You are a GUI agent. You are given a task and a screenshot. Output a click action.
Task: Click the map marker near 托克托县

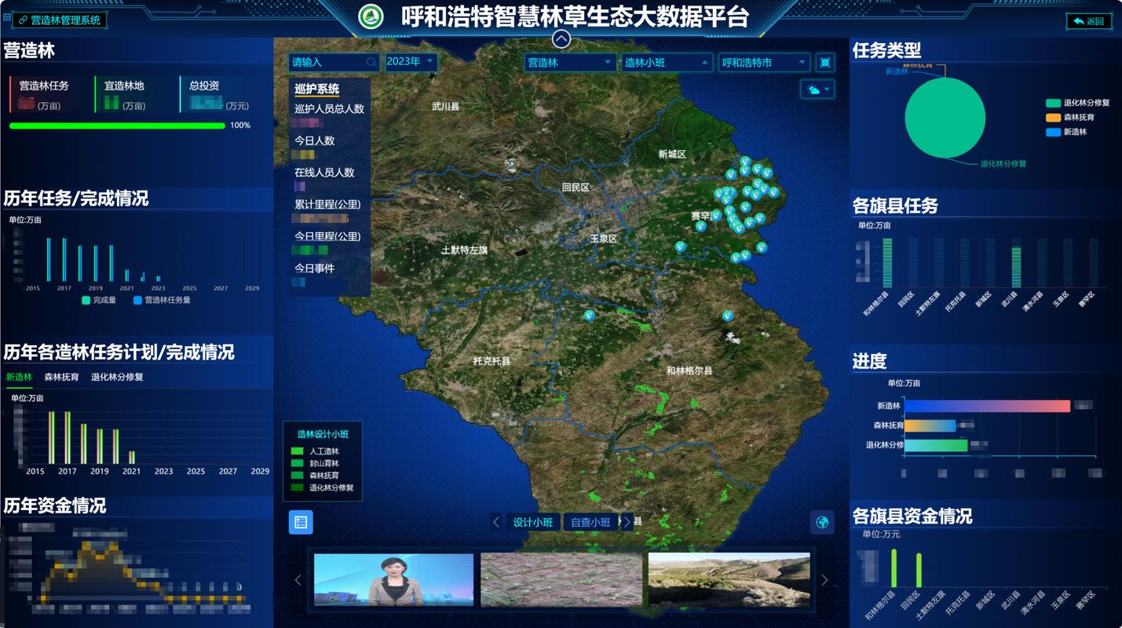(x=590, y=315)
